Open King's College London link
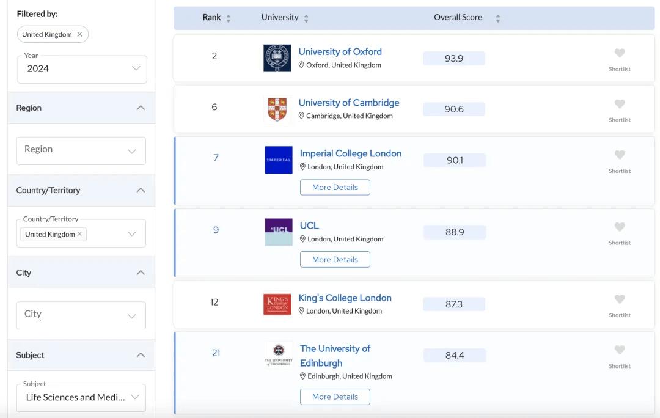The width and height of the screenshot is (660, 418). [x=345, y=298]
